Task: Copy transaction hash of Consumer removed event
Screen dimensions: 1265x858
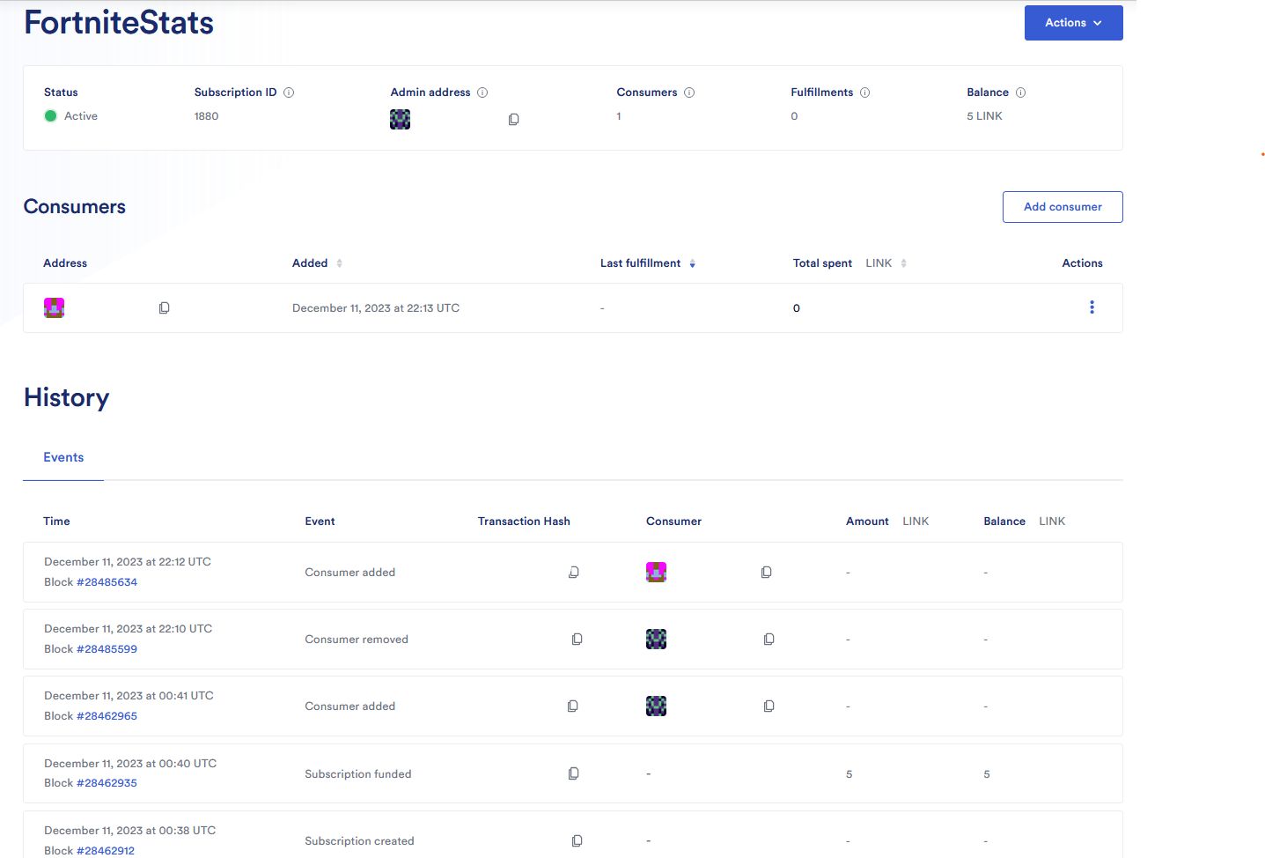Action: click(577, 639)
